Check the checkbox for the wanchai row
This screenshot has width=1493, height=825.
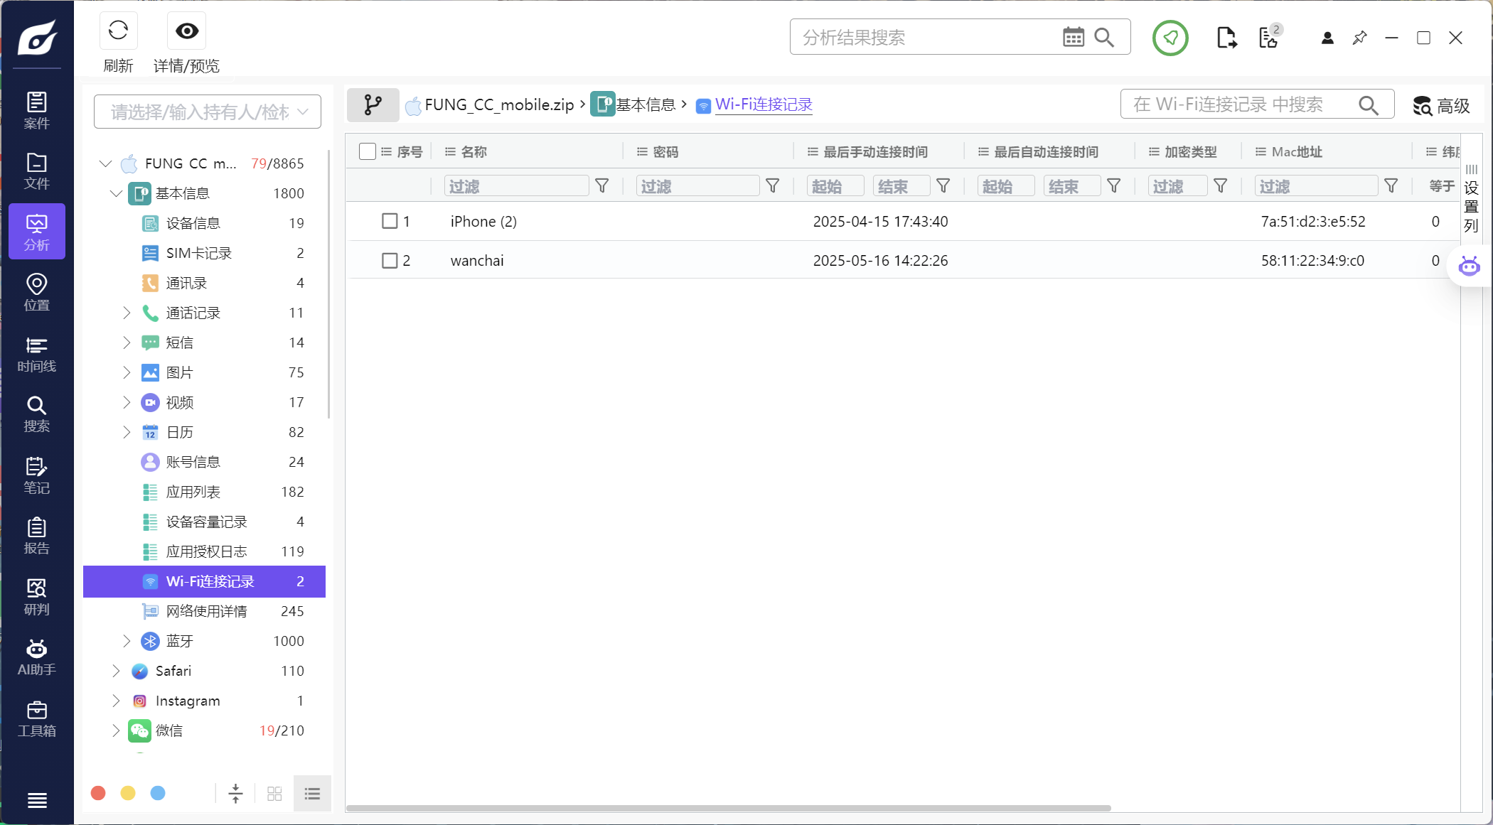tap(390, 261)
